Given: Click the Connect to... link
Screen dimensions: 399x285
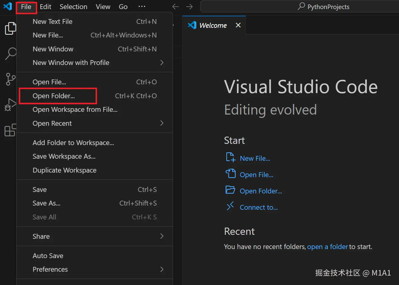Looking at the screenshot, I should [259, 207].
